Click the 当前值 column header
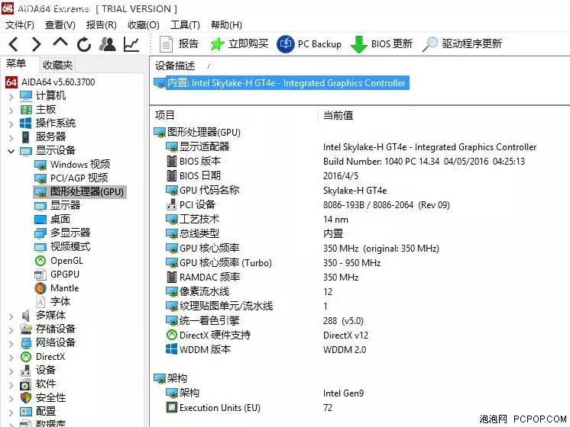The height and width of the screenshot is (427, 570). point(338,115)
